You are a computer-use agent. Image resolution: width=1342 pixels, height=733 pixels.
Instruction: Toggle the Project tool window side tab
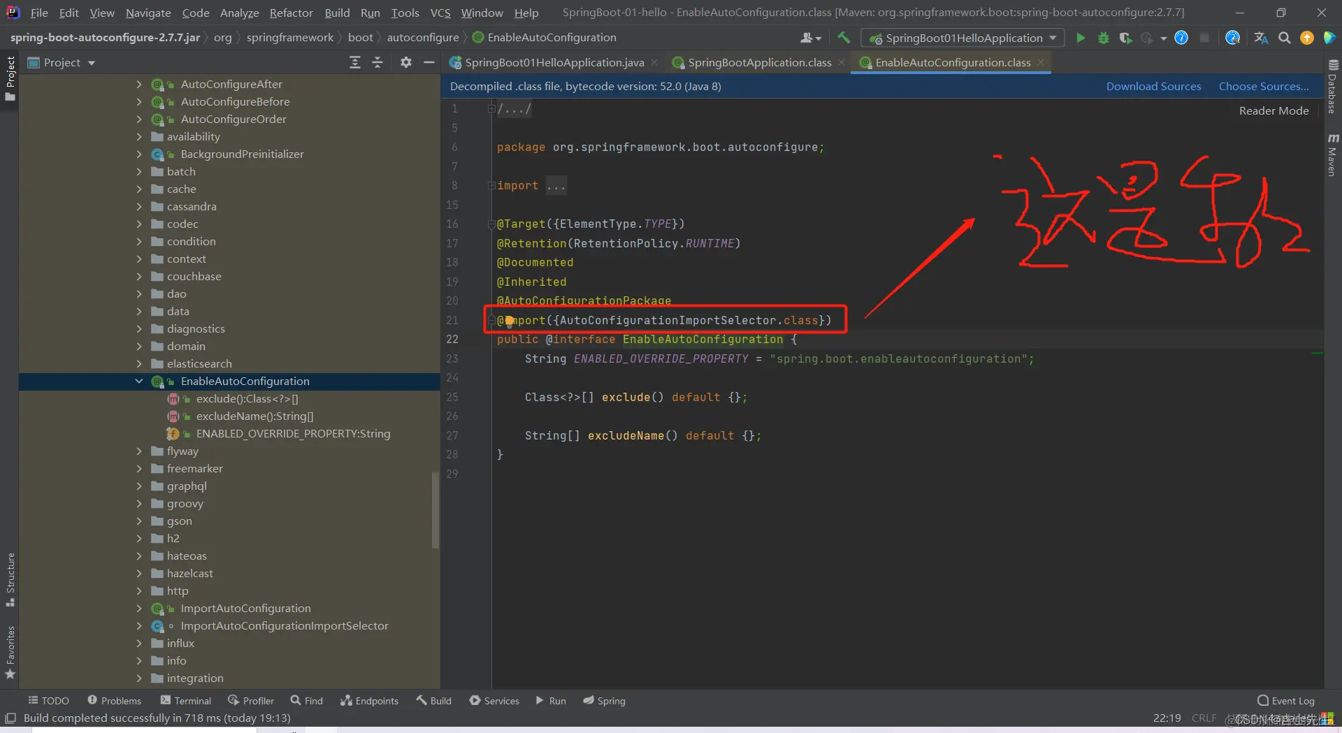pos(10,78)
